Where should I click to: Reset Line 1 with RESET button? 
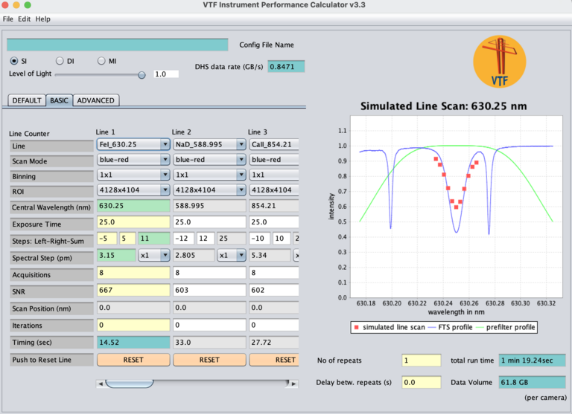(133, 360)
